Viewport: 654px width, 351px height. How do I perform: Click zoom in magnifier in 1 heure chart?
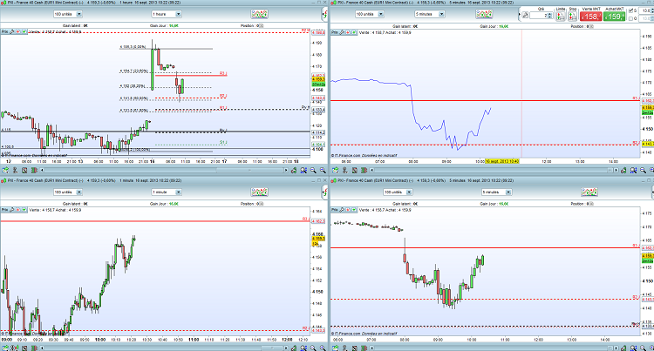coord(323,170)
